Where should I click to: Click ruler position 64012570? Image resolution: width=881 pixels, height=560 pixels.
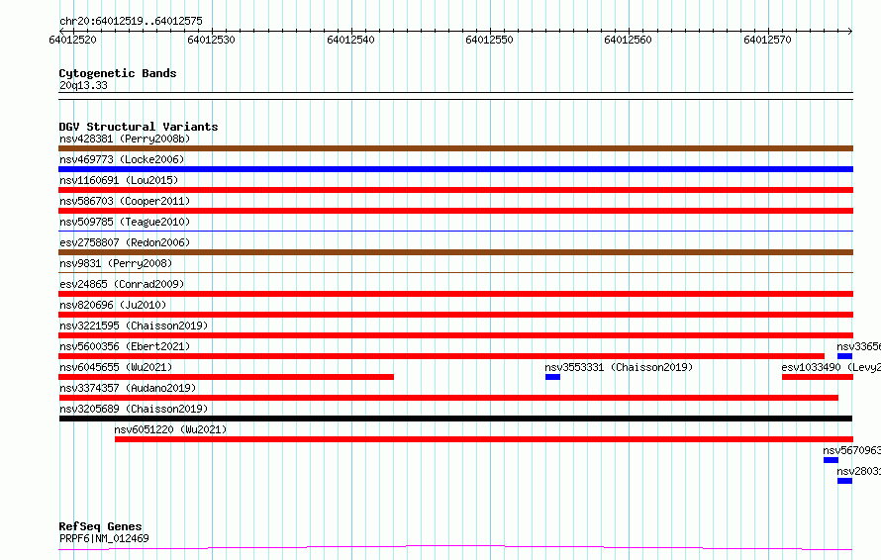767,40
